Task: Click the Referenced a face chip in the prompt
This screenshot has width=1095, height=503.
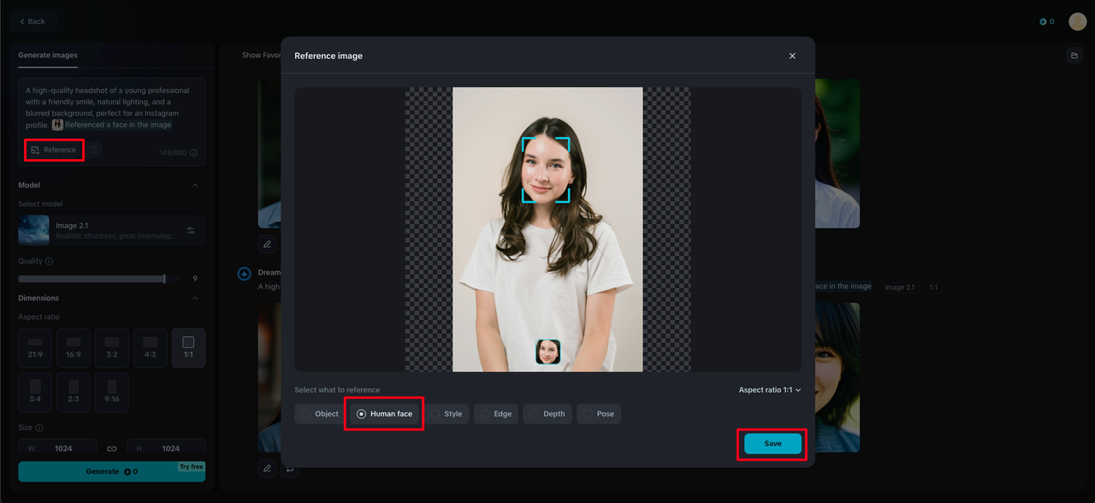Action: point(111,125)
